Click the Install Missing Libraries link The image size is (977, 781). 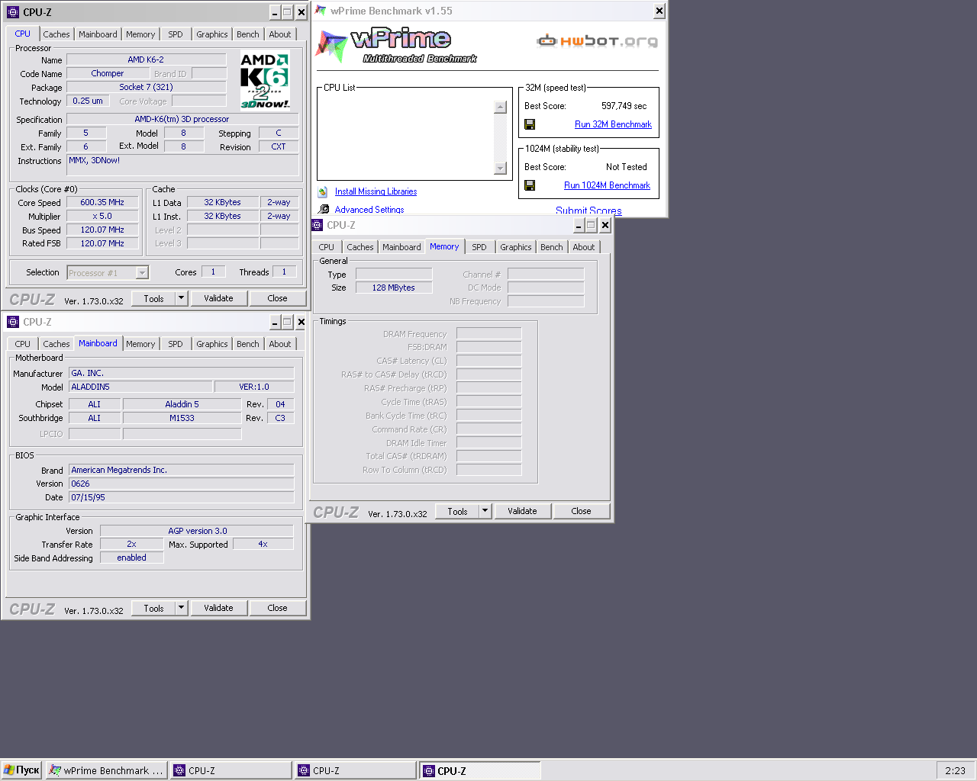pyautogui.click(x=376, y=191)
